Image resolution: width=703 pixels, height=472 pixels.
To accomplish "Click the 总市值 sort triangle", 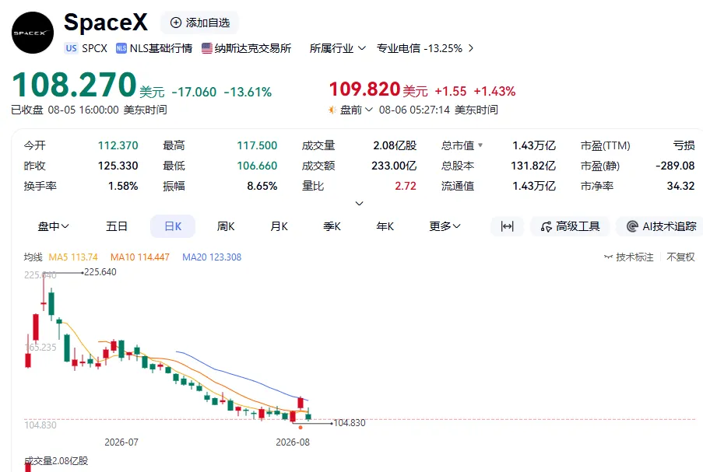I will point(480,145).
